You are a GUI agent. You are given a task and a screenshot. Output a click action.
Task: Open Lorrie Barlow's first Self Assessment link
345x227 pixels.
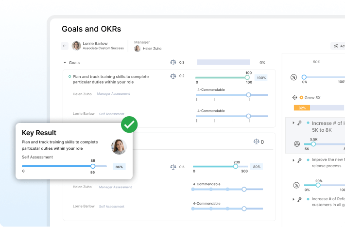point(112,114)
